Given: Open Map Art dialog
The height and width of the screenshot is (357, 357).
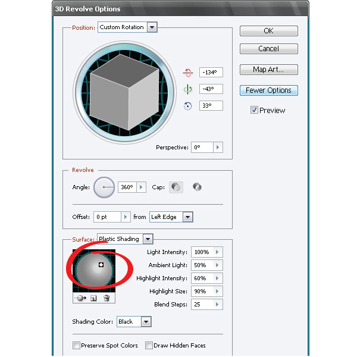Looking at the screenshot, I should [x=269, y=70].
